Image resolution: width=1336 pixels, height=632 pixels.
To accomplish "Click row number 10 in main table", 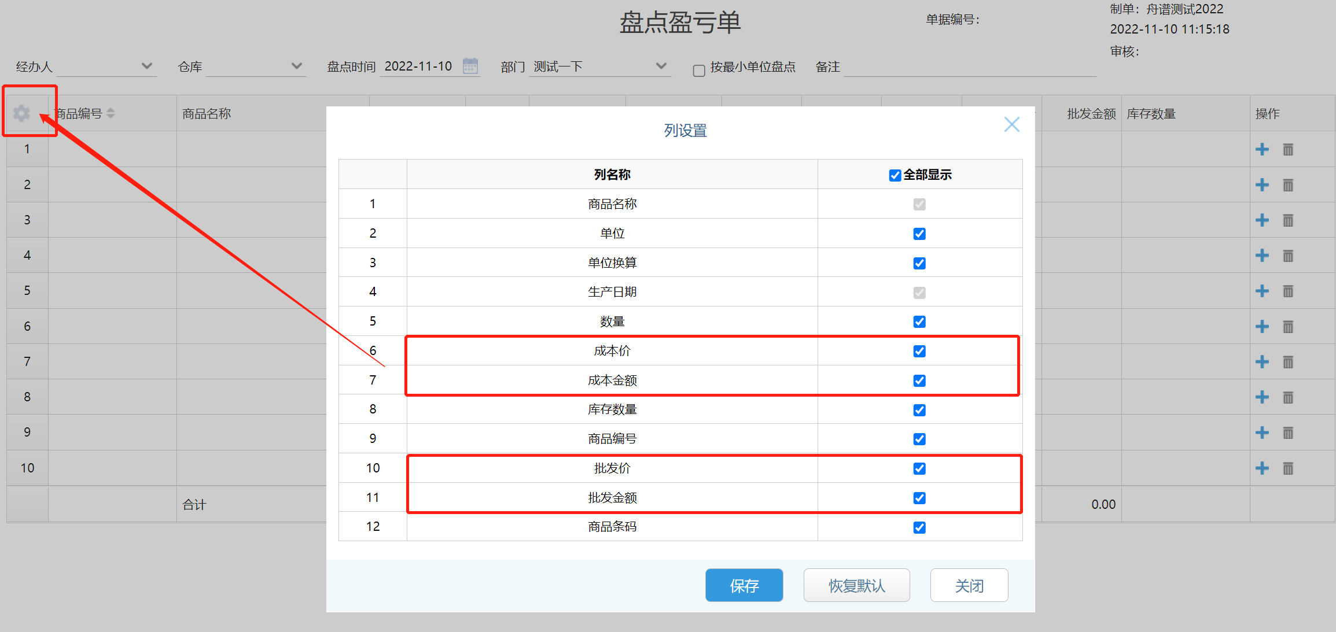I will coord(27,468).
